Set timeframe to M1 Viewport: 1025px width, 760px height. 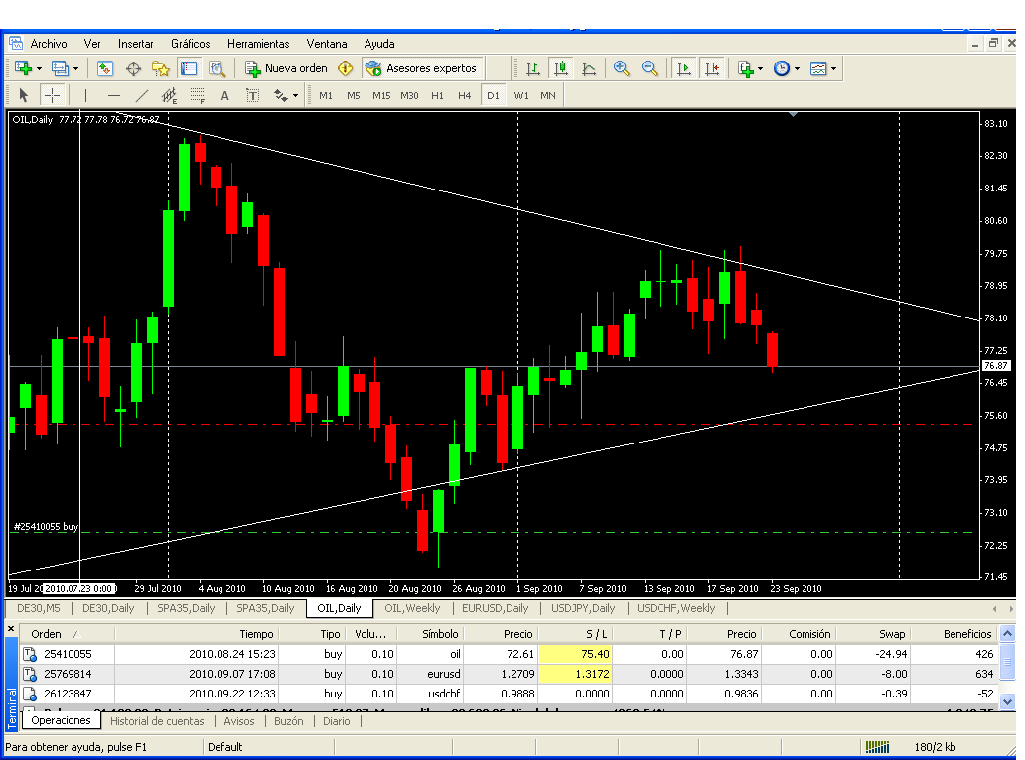coord(326,96)
